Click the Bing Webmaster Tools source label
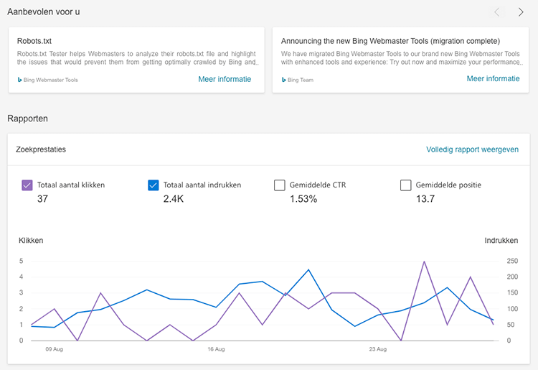Screen dimensions: 538x370 click(x=51, y=80)
